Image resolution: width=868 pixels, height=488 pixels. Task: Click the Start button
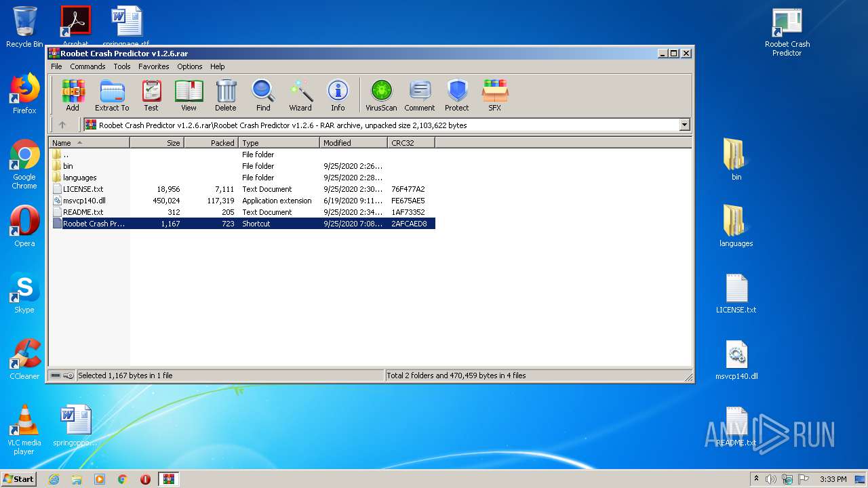tap(19, 479)
